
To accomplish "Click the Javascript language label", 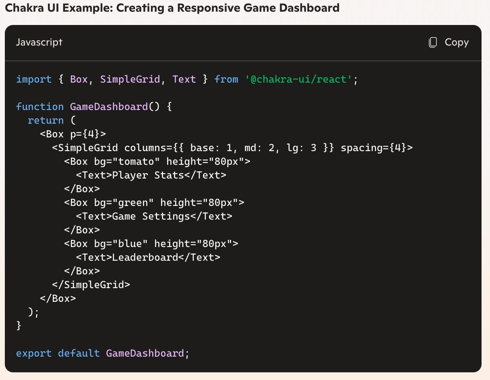I will tap(39, 42).
